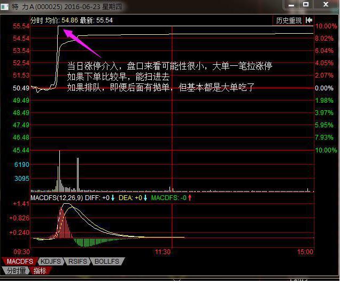The width and height of the screenshot is (340, 283).
Task: Click the 15:00 time axis label
Action: tap(305, 252)
